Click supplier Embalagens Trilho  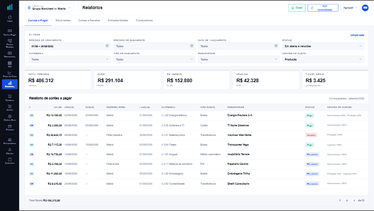click(239, 173)
